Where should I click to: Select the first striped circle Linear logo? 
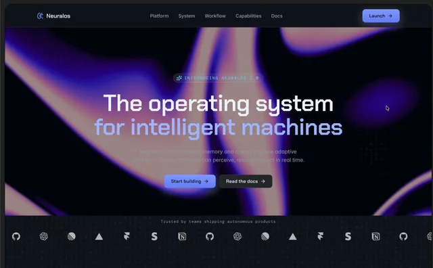(x=71, y=236)
